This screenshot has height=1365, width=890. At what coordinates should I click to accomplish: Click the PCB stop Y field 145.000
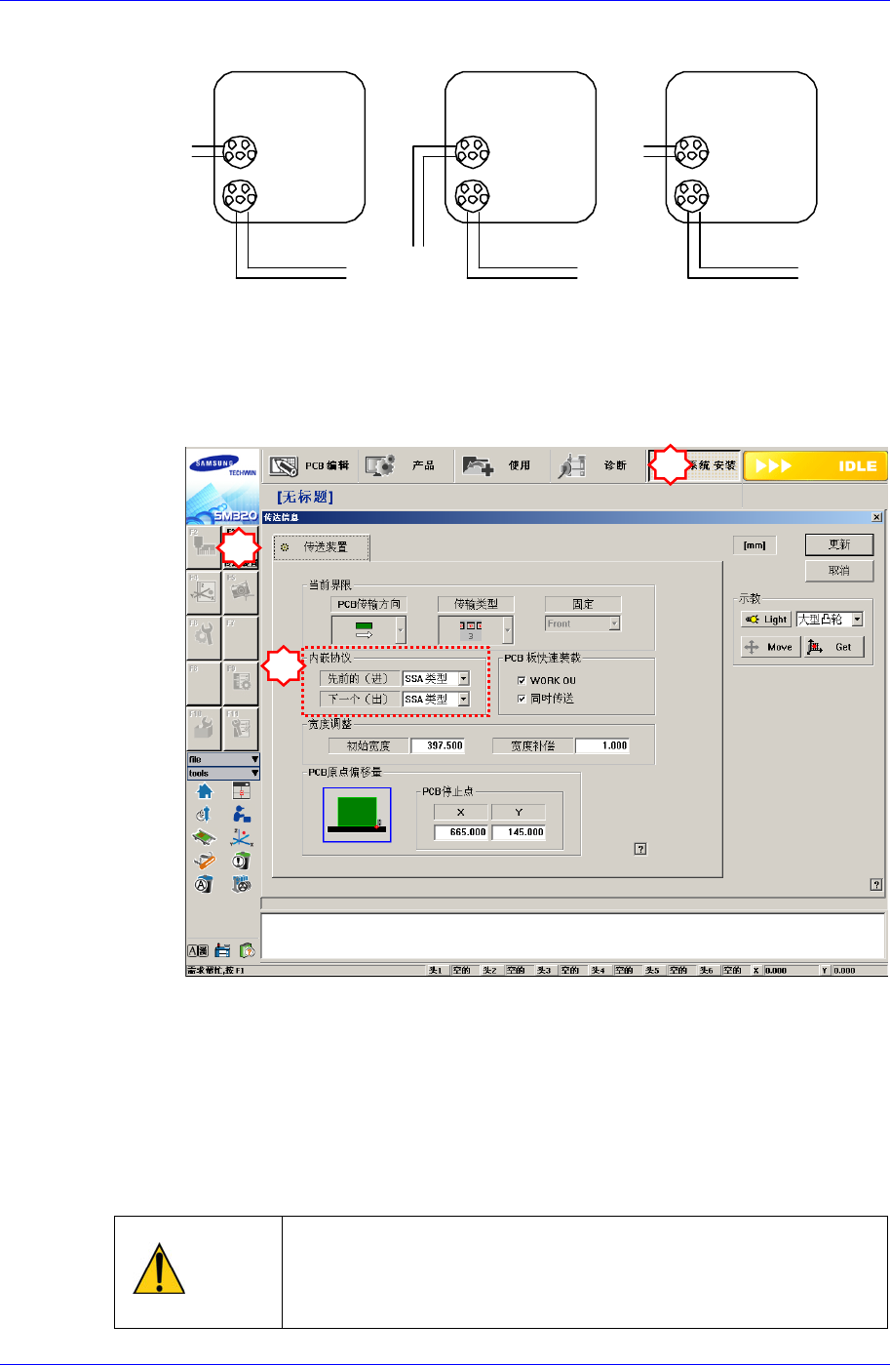click(x=519, y=832)
